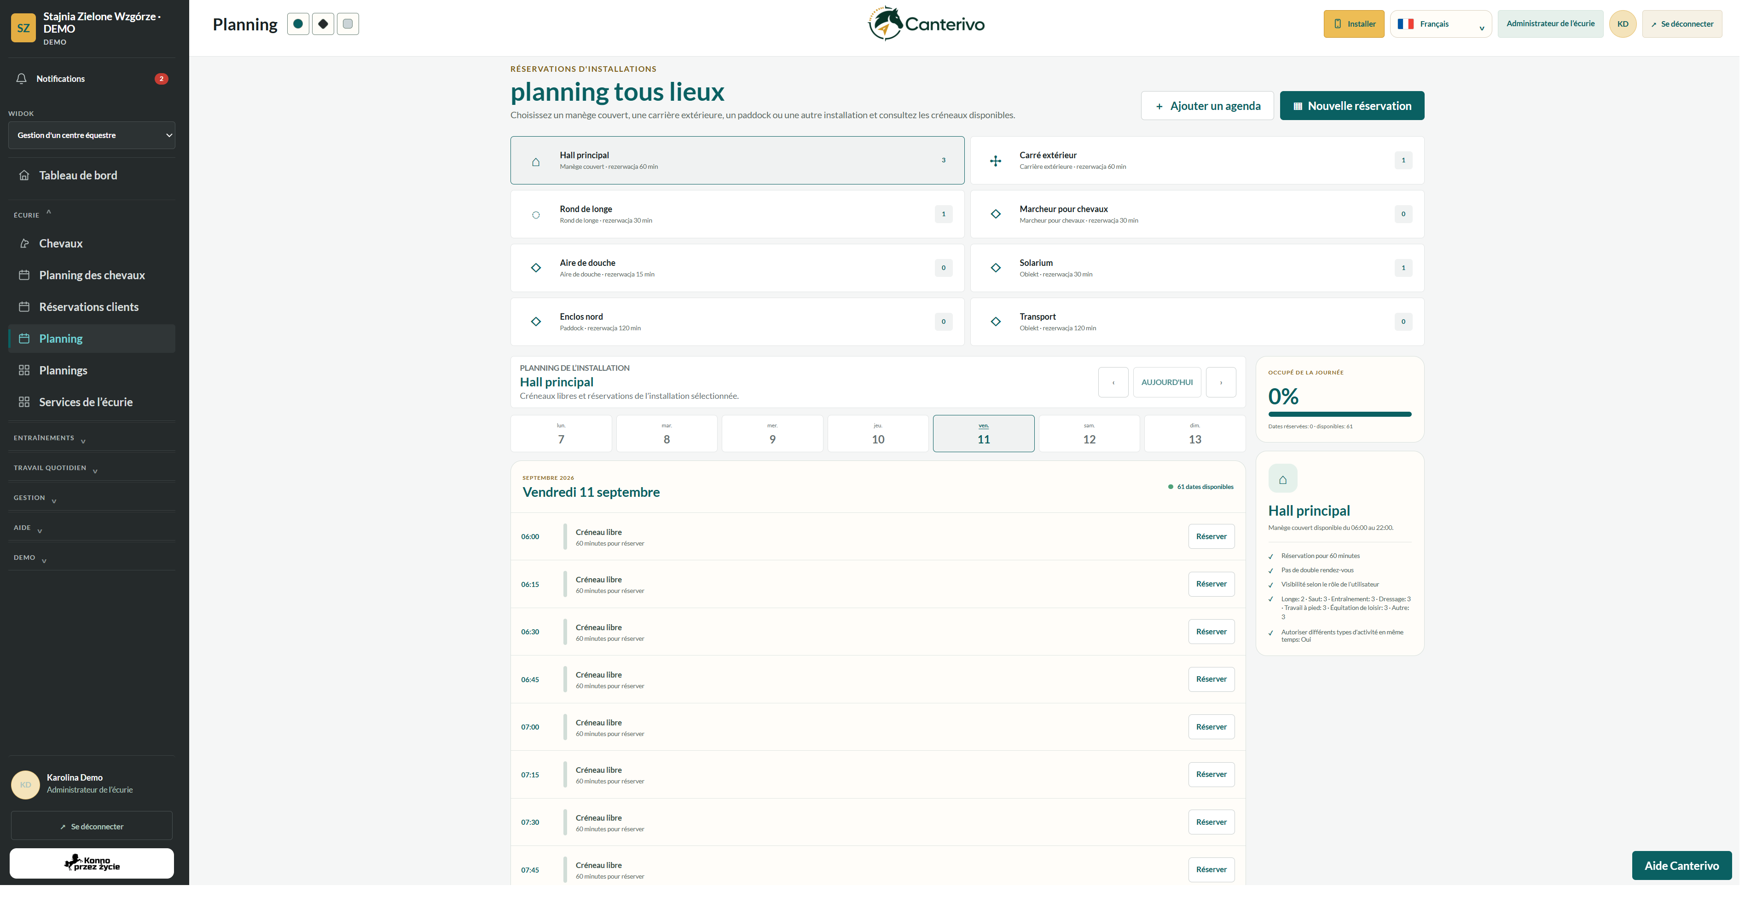
Task: Click the Notifications bell icon
Action: pos(22,79)
